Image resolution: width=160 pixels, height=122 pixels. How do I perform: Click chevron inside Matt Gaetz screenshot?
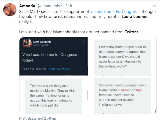coord(84,42)
